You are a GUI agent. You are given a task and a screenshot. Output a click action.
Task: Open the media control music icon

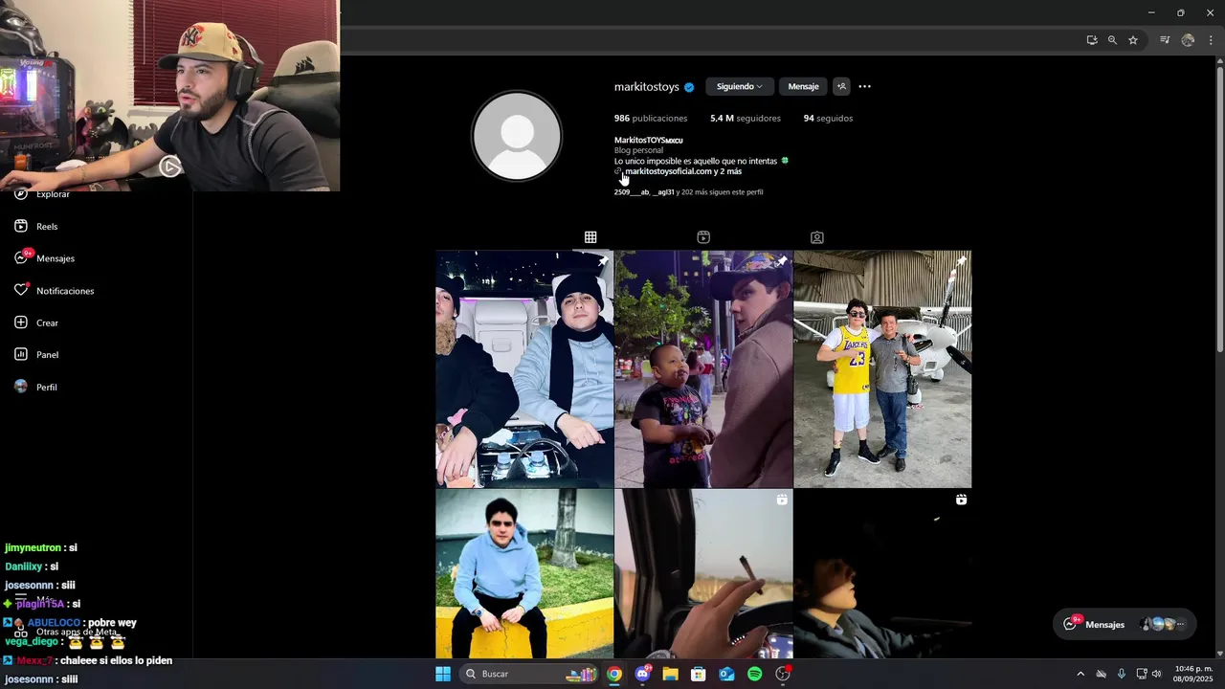pos(1165,40)
